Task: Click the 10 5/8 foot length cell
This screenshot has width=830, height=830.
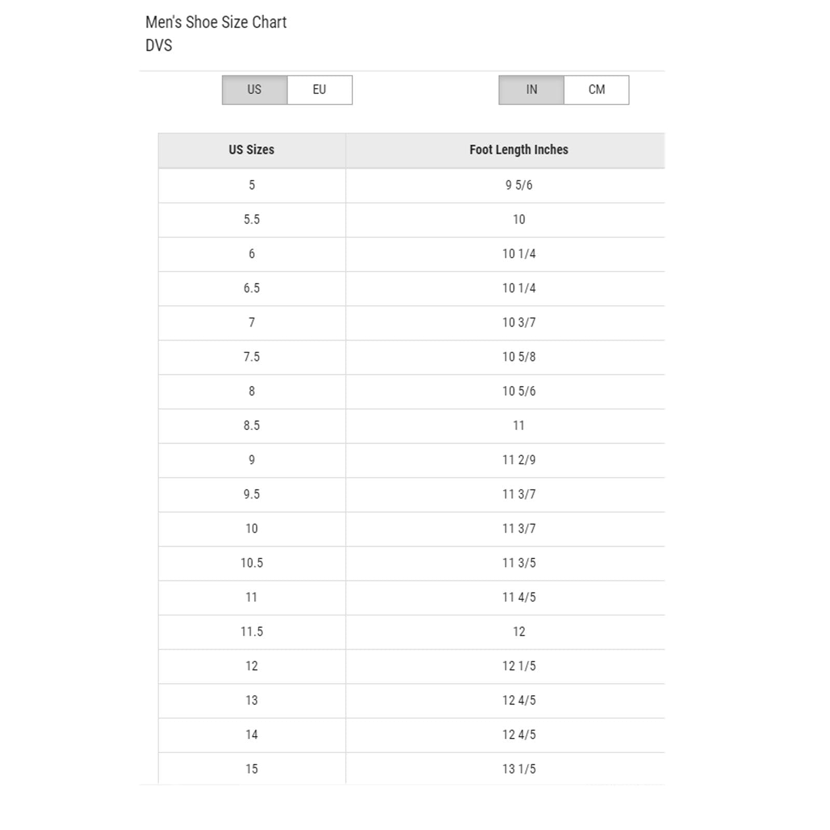Action: [x=518, y=357]
